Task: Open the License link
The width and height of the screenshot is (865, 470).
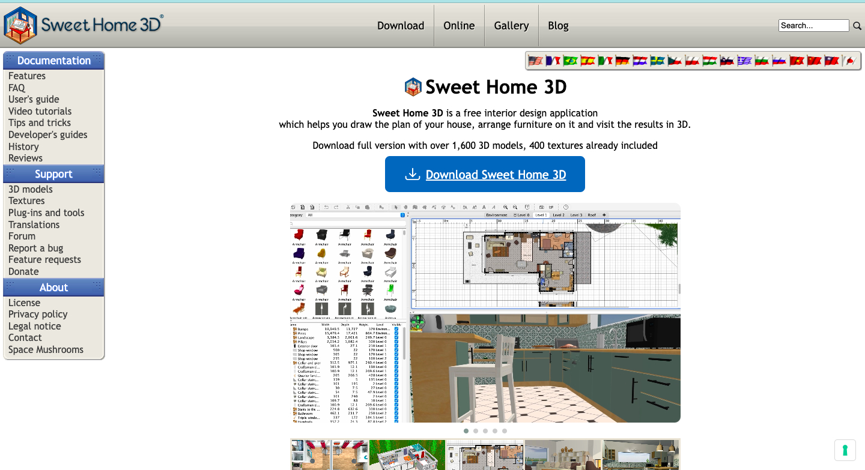Action: [24, 303]
